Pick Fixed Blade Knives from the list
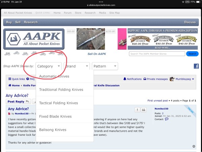This screenshot has width=202, height=152. point(65,116)
